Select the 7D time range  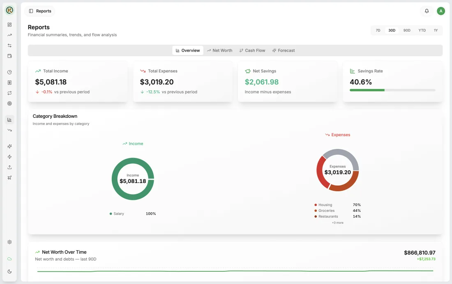click(378, 30)
